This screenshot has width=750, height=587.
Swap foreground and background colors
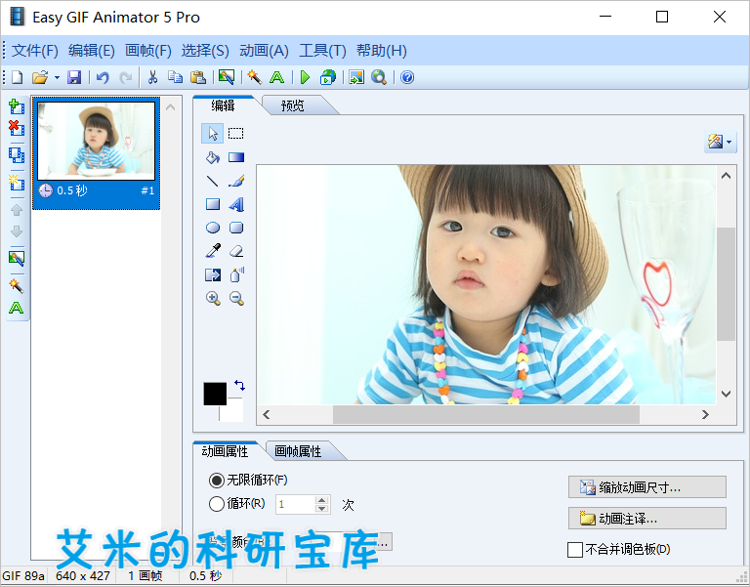239,385
